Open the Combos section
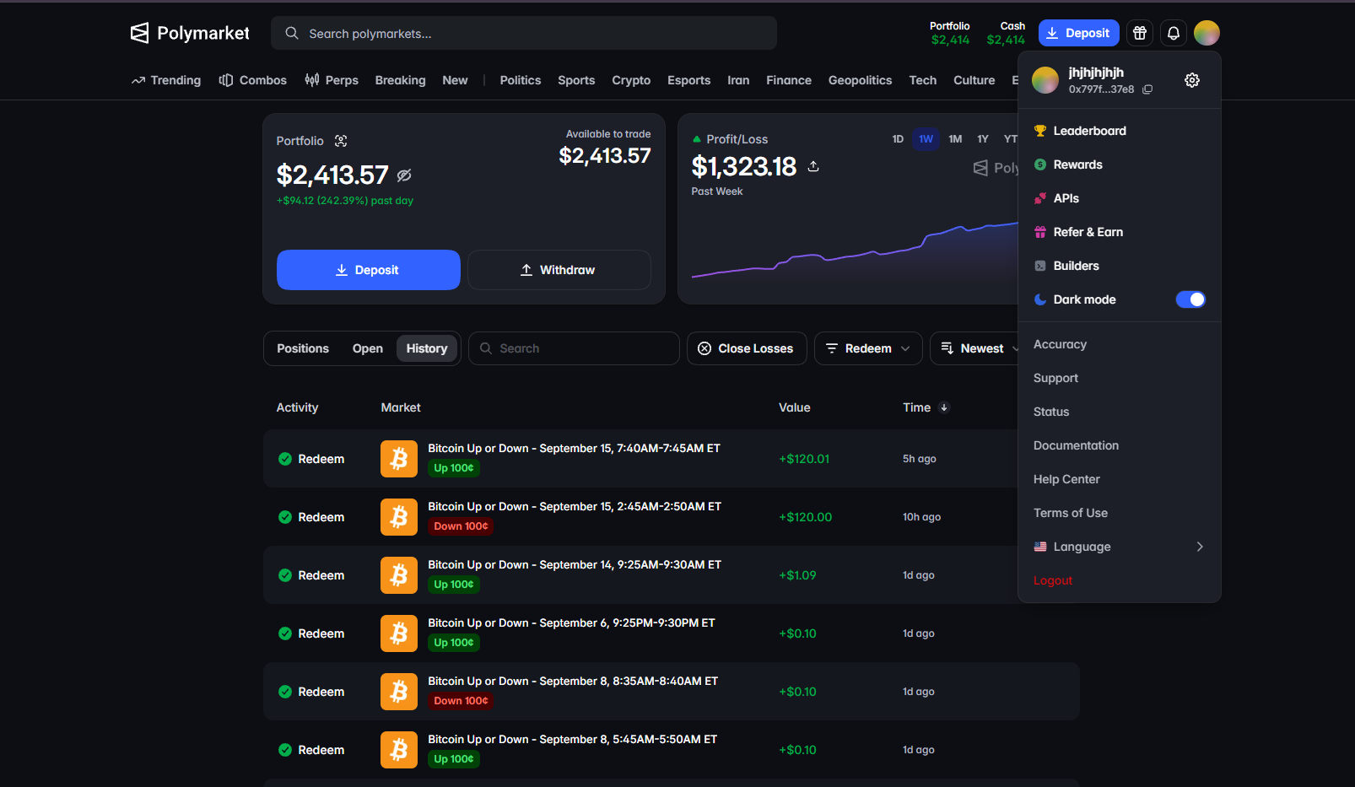 [253, 80]
